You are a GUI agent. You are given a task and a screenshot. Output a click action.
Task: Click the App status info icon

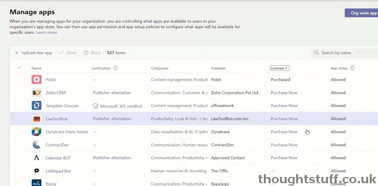click(x=352, y=68)
